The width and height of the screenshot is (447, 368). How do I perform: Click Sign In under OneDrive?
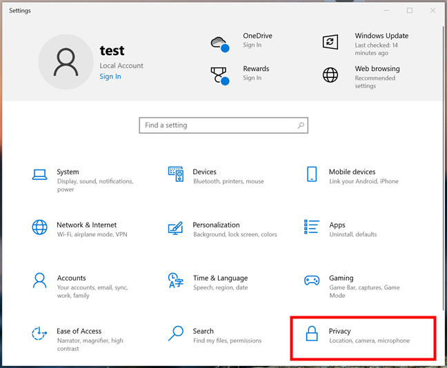252,45
